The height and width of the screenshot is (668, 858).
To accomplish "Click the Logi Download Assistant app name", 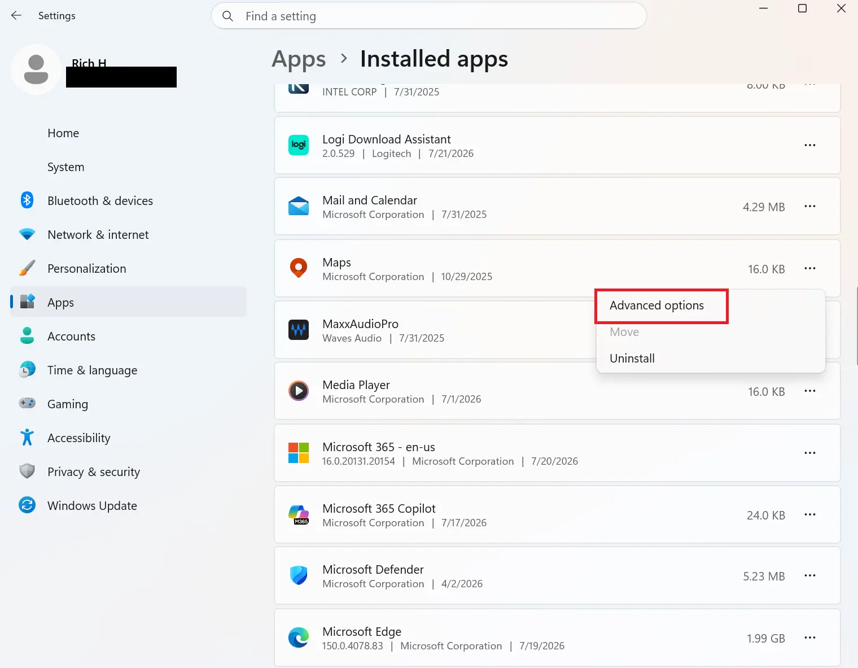I will click(387, 139).
